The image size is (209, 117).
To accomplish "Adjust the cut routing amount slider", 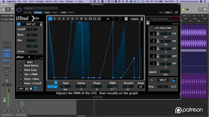I will tap(166, 34).
